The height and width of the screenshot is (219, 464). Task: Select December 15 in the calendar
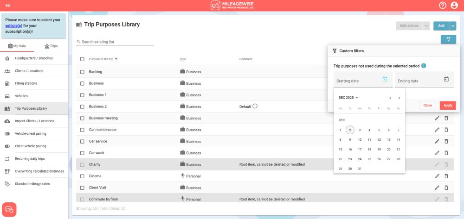coord(340,150)
